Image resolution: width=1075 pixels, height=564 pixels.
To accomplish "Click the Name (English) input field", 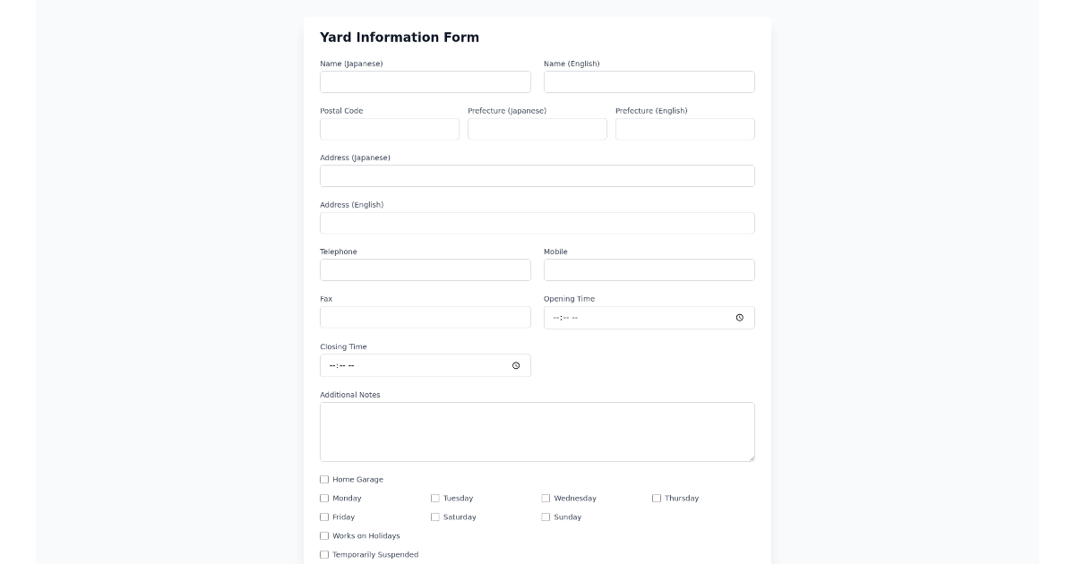I will tap(649, 81).
